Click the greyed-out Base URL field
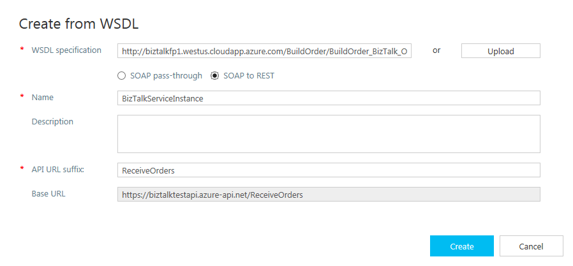Screen dimensions: 573x266 [x=329, y=195]
